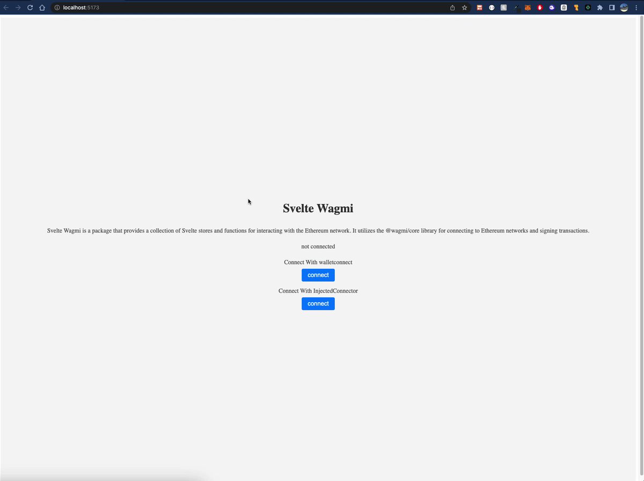View site info icon beside localhost URL
Viewport: 644px width, 481px height.
57,8
